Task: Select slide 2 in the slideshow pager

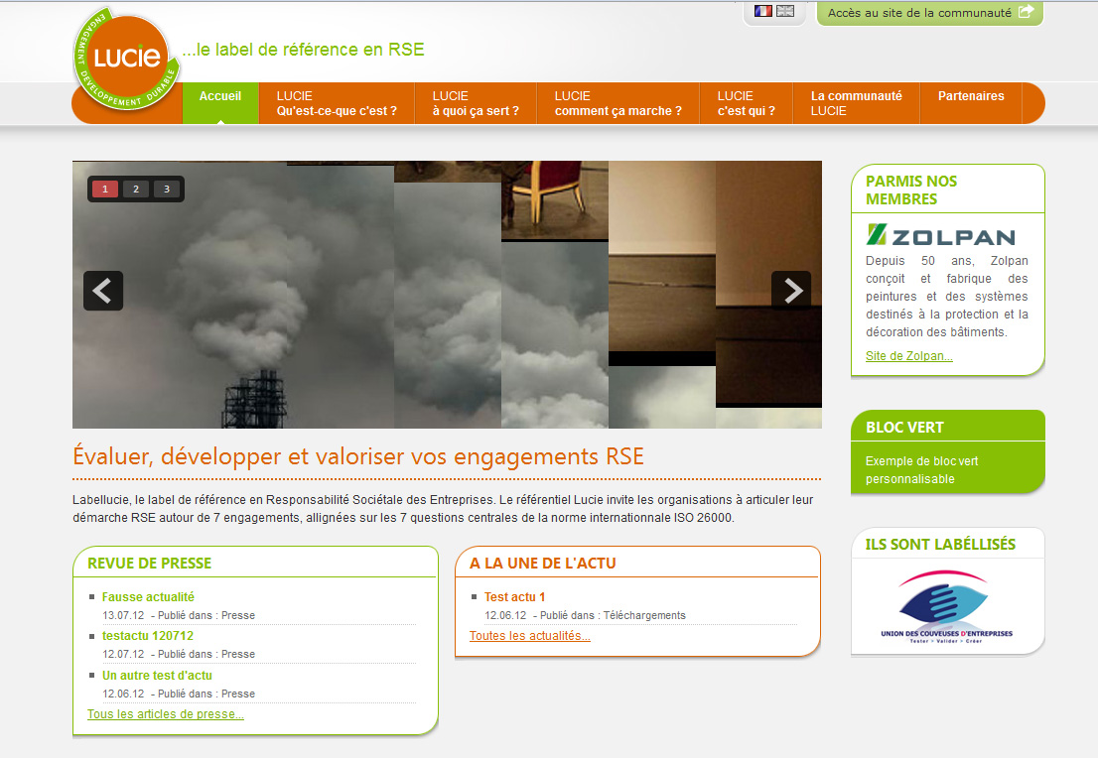Action: (x=135, y=189)
